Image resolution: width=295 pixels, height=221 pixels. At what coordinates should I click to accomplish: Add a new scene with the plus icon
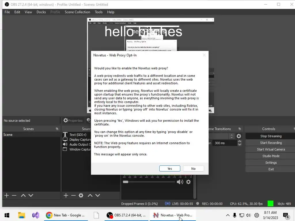pos(7,195)
